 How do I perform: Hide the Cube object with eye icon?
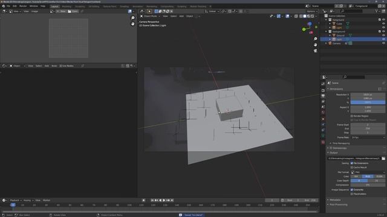383,24
